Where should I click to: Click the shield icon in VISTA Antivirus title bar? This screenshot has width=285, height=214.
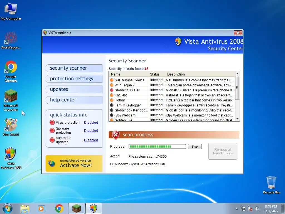pos(45,33)
